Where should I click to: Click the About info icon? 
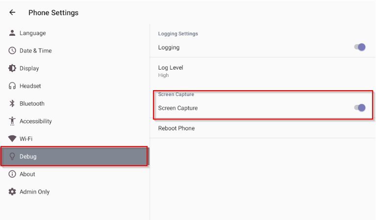pyautogui.click(x=12, y=174)
